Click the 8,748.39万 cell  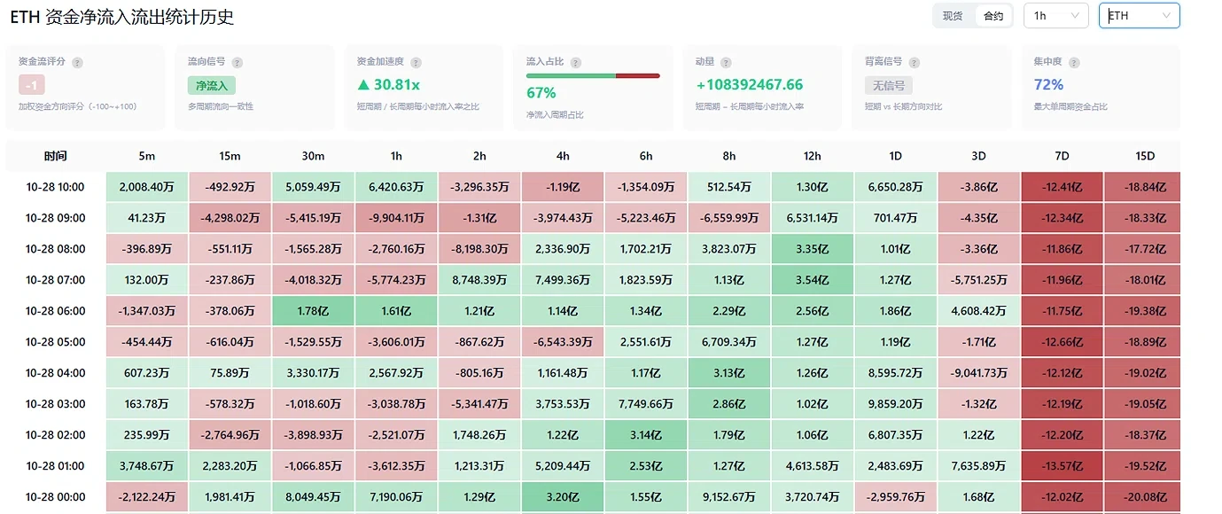[x=479, y=280]
